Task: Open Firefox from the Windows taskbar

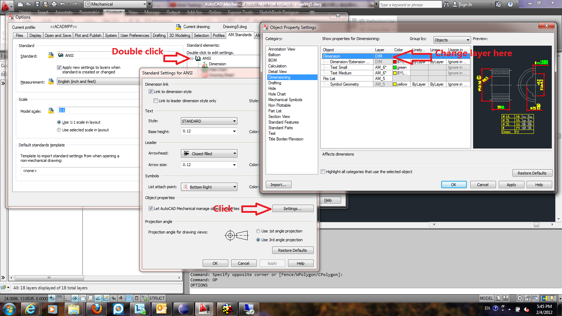Action: point(96,309)
